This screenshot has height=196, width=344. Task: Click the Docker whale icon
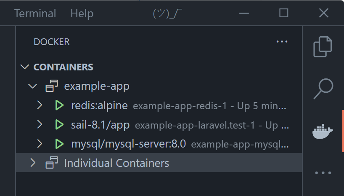[323, 131]
